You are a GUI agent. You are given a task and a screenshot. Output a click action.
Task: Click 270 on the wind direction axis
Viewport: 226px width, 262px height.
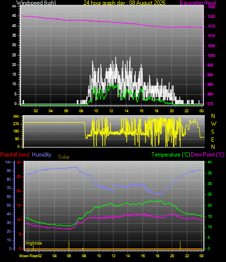(x=16, y=124)
